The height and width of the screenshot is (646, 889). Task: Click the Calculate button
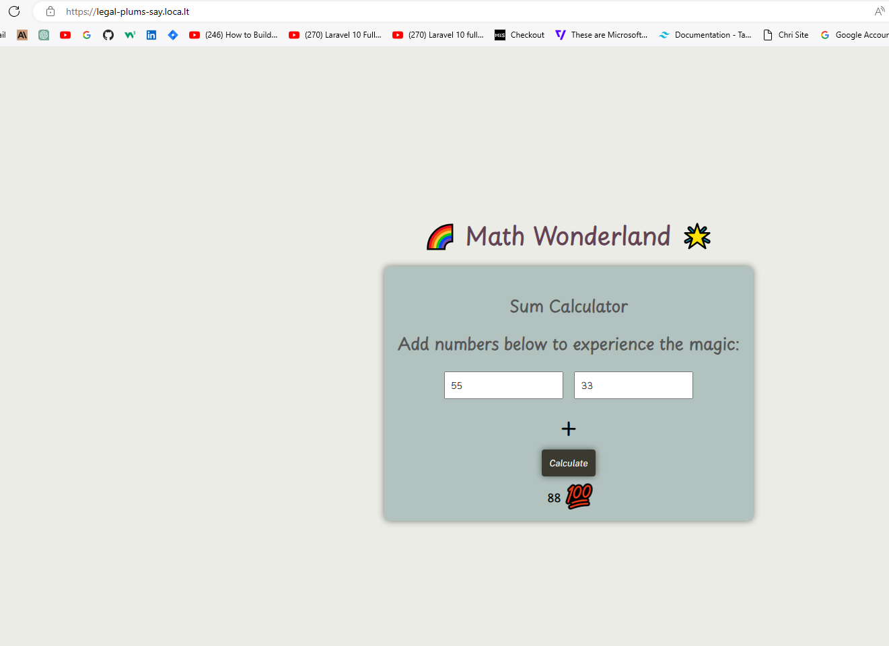[569, 463]
